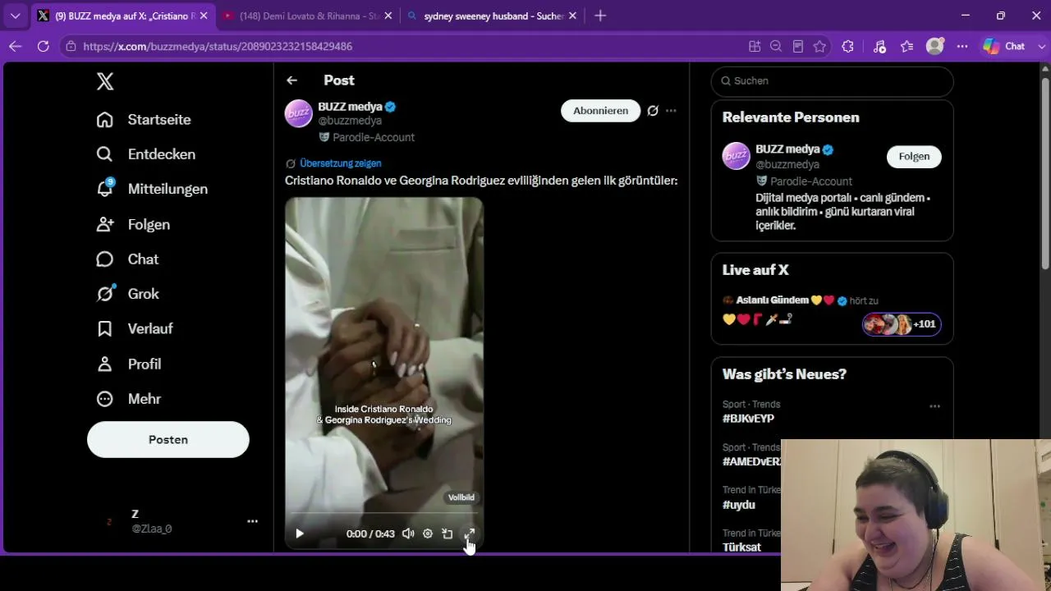Open the Türksat trend
This screenshot has height=591, width=1051.
(741, 547)
